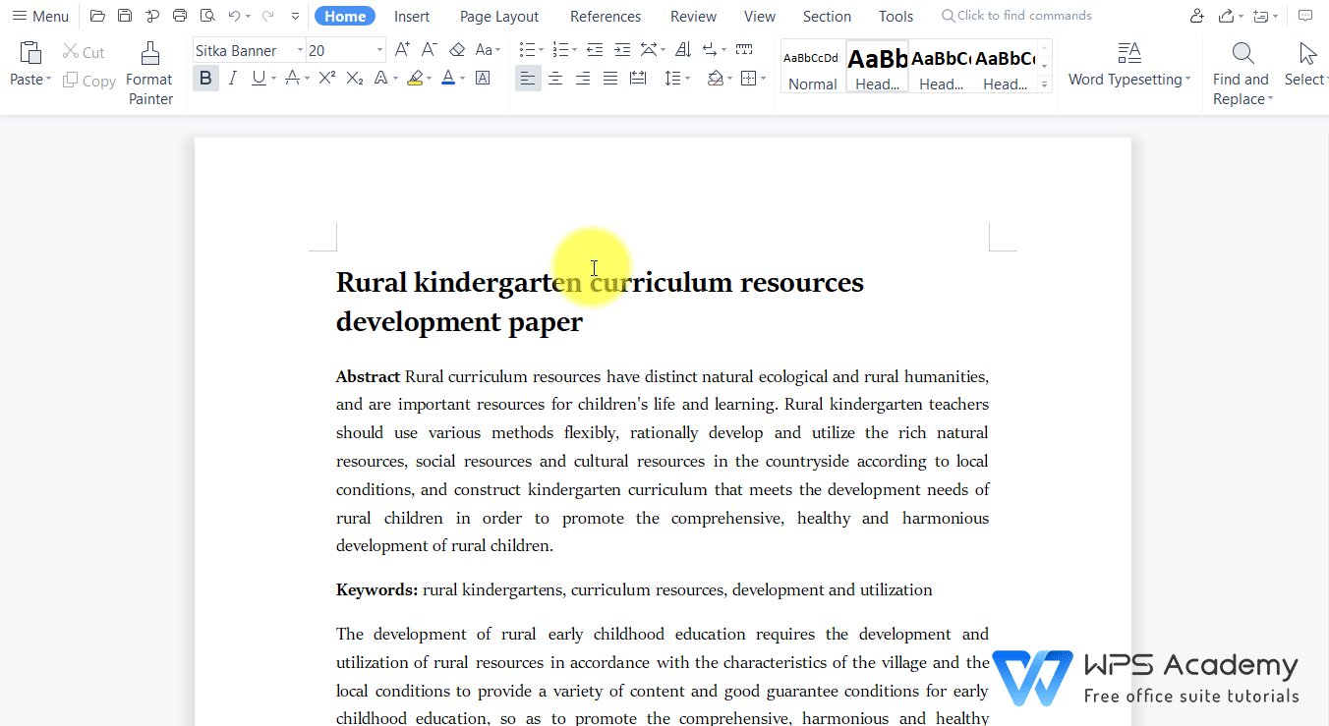This screenshot has width=1329, height=726.
Task: Apply subscript formatting
Action: [x=355, y=79]
